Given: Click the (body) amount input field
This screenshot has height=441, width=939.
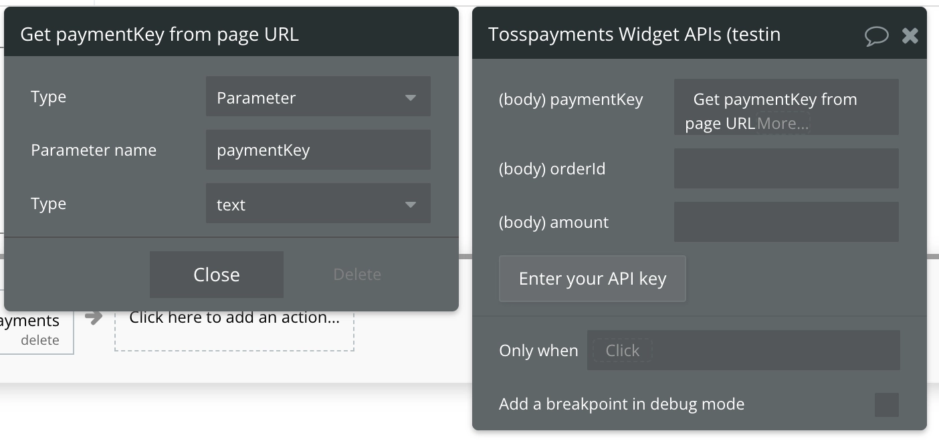Looking at the screenshot, I should pos(786,223).
